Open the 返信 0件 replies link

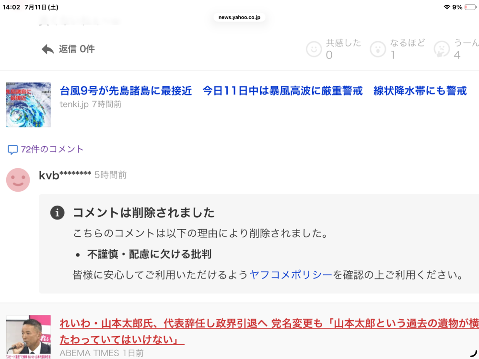(x=77, y=49)
